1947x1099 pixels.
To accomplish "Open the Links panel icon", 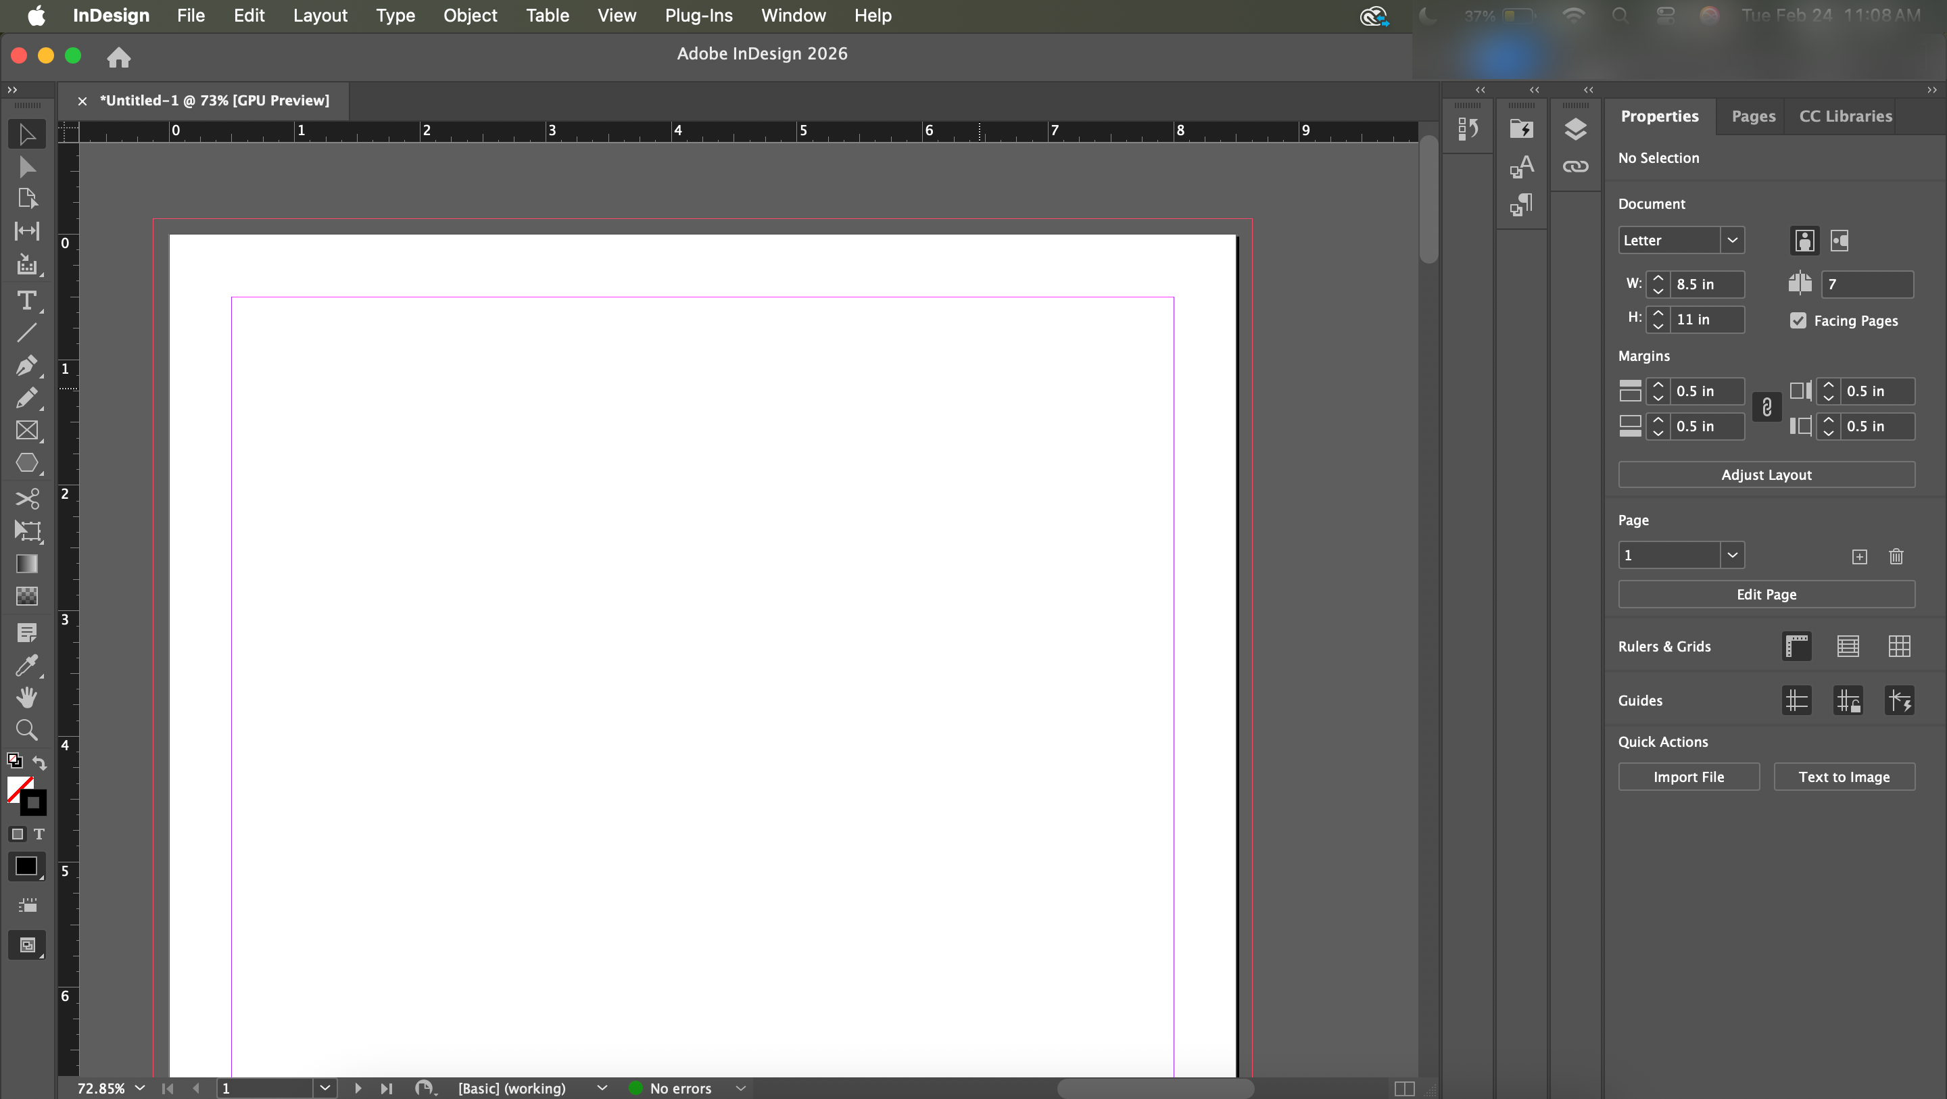I will point(1575,166).
